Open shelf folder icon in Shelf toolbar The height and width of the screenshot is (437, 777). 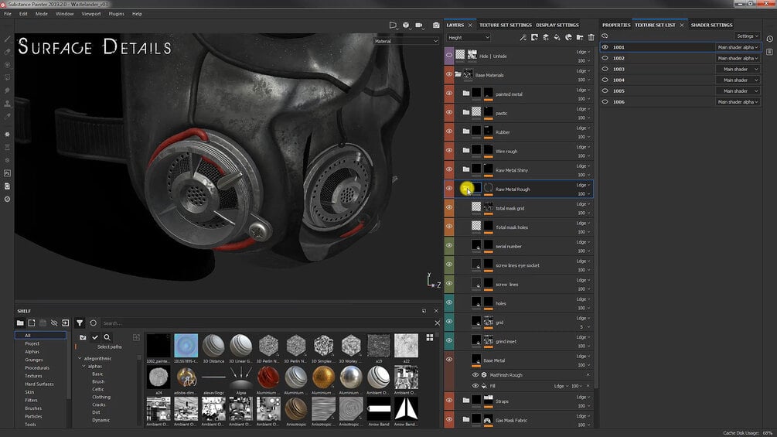(20, 323)
